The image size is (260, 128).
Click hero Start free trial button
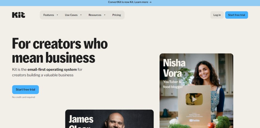coord(25,90)
